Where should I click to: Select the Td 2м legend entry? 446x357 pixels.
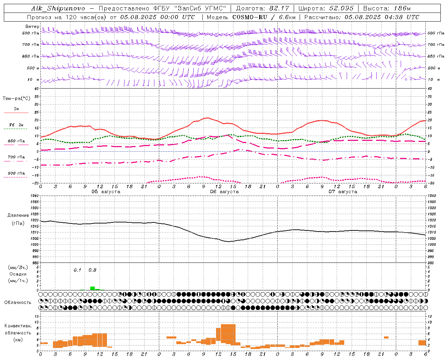pyautogui.click(x=16, y=125)
